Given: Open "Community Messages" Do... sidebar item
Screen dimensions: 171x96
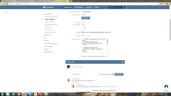Looking at the screenshot, I should point(51,43).
